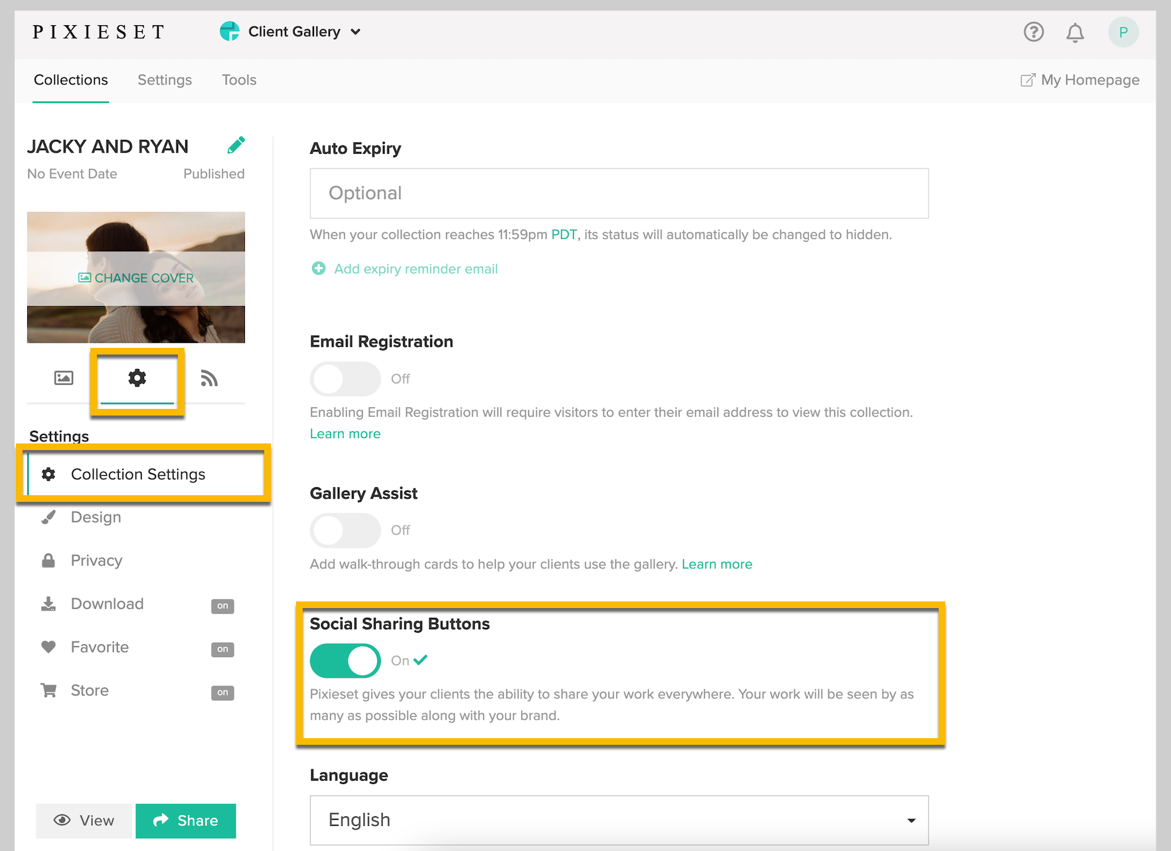
Task: Toggle Gallery Assist switch
Action: [345, 530]
